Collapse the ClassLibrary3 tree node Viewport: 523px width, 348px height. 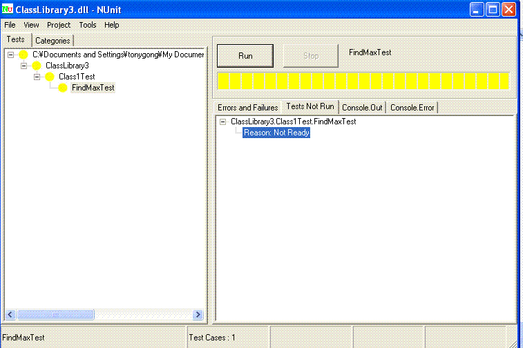pyautogui.click(x=23, y=66)
